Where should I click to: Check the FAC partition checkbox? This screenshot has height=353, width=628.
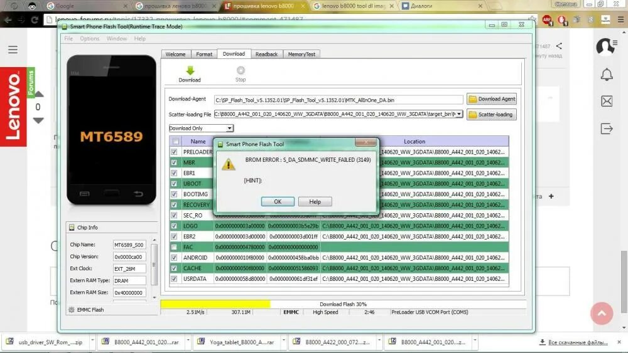(174, 247)
